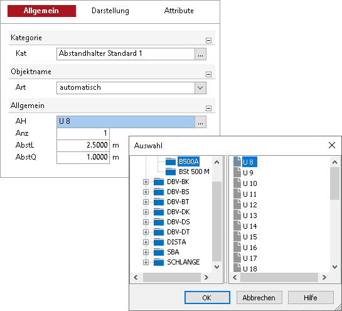Viewport: 342px width, 311px height.
Task: Click the AbstL value input field
Action: click(83, 145)
